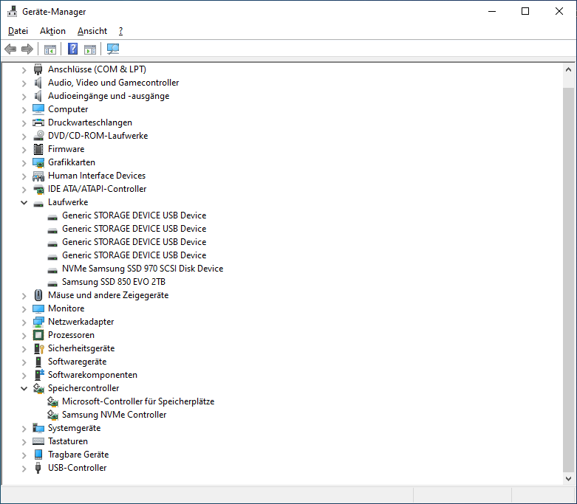Viewport: 577px width, 504px height.
Task: Expand the Prozessoren category
Action: pos(24,336)
